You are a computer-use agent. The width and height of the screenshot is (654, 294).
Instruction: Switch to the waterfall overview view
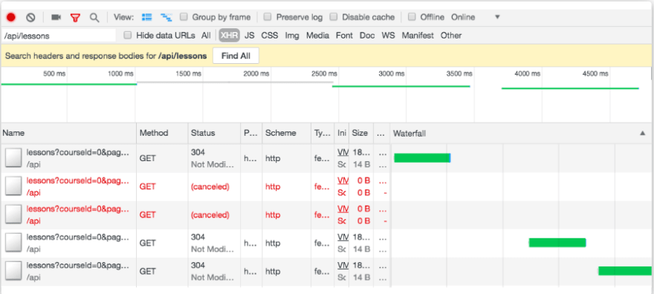coord(166,17)
